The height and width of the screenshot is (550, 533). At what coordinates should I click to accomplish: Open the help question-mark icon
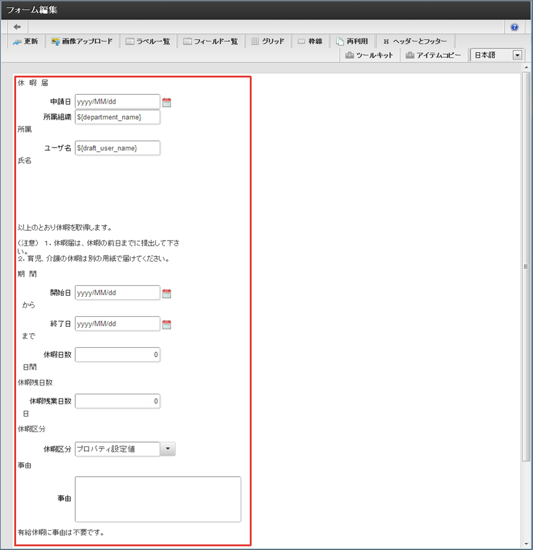pos(514,27)
